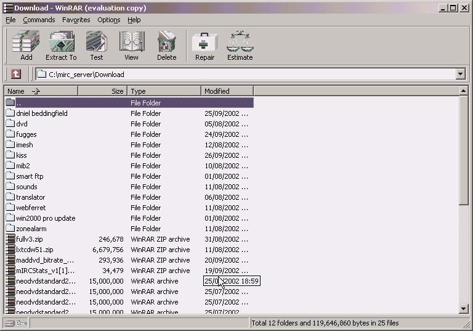Click File Folder type of sounds row
This screenshot has width=473, height=331.
(146, 187)
